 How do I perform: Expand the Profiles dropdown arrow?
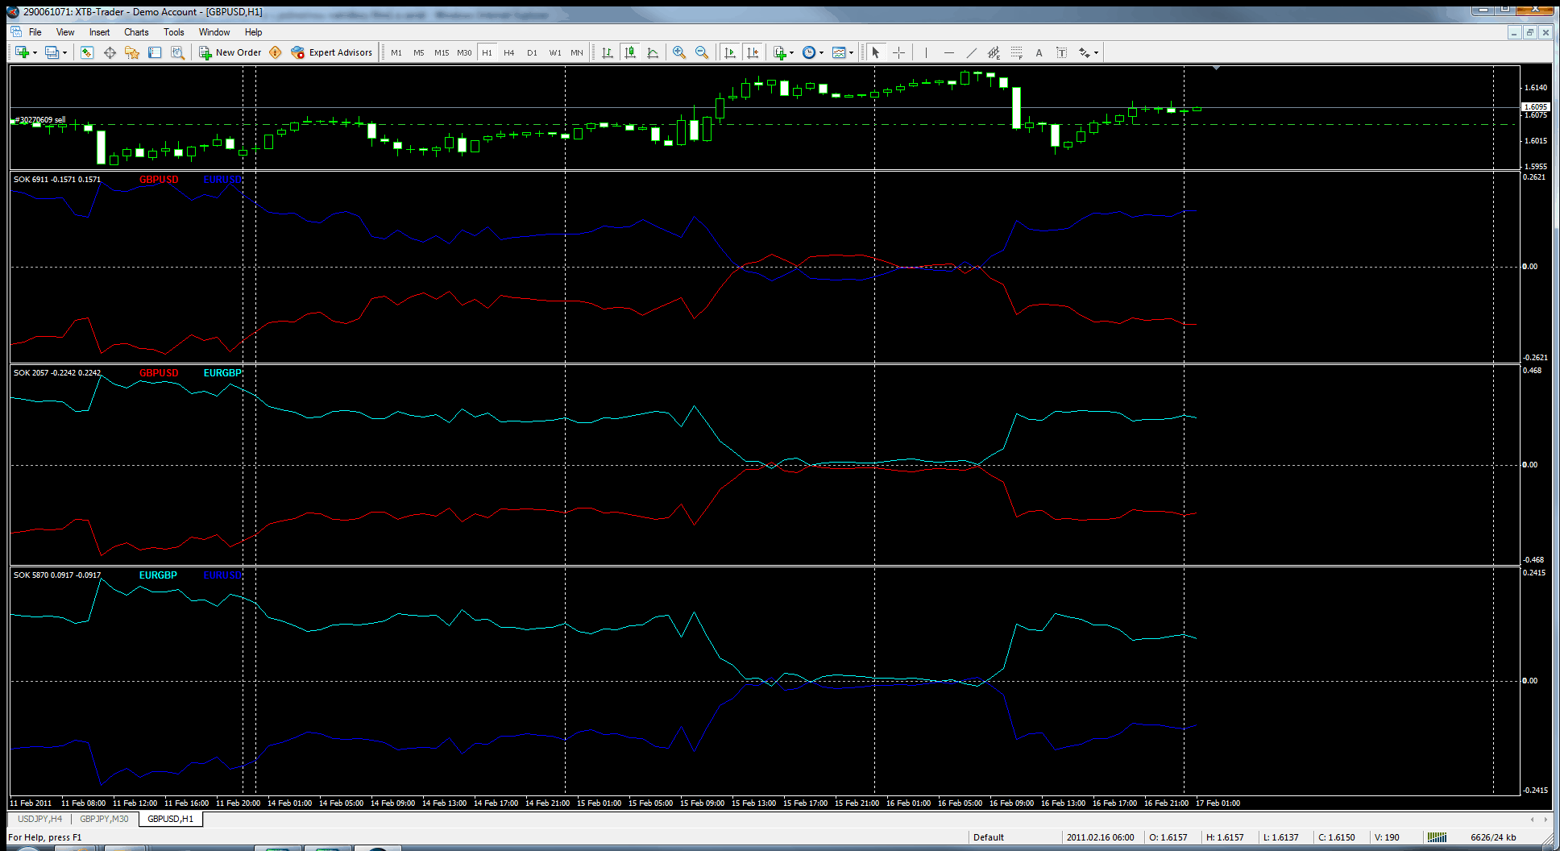coord(64,53)
